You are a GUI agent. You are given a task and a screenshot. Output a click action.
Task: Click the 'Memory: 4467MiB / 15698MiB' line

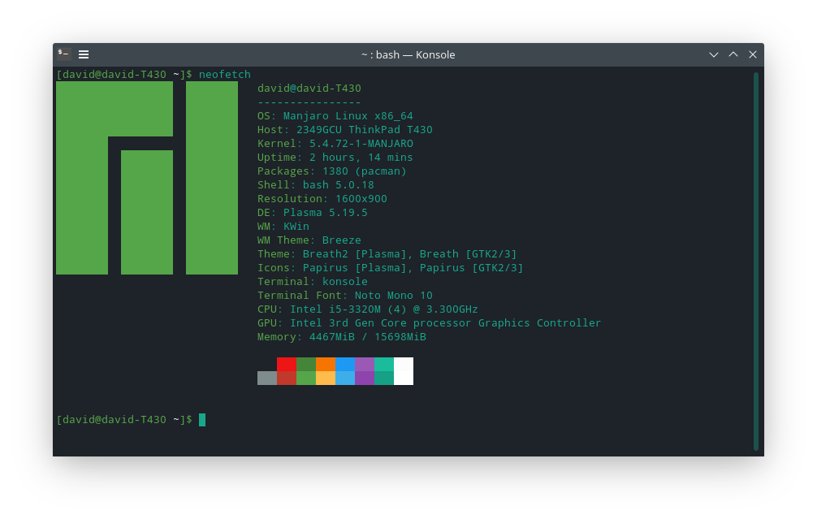342,336
